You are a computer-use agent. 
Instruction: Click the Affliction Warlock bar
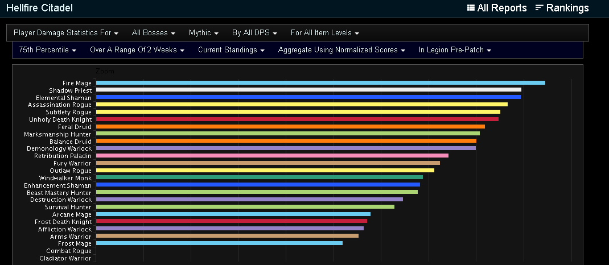230,229
